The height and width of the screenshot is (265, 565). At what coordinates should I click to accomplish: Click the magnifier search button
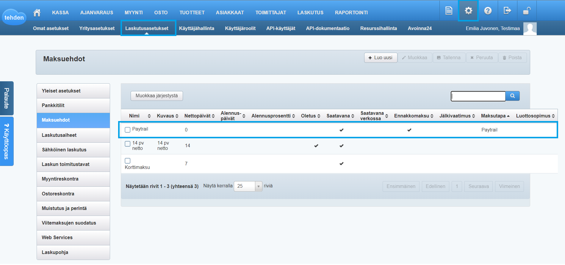(512, 96)
